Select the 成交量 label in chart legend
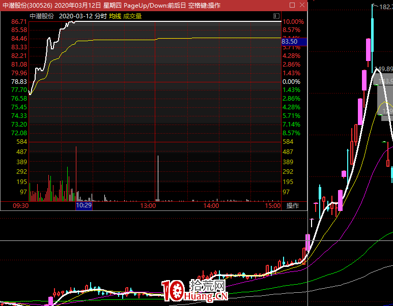The height and width of the screenshot is (306, 393). point(132,16)
